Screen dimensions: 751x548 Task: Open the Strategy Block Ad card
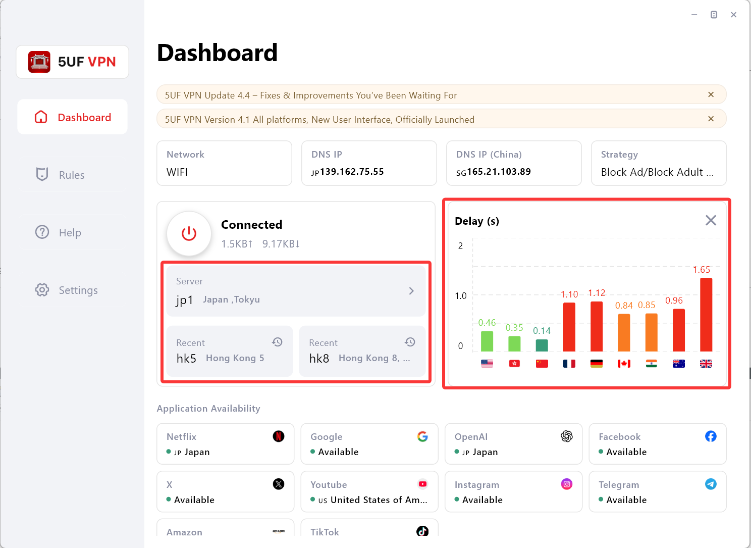coord(658,163)
